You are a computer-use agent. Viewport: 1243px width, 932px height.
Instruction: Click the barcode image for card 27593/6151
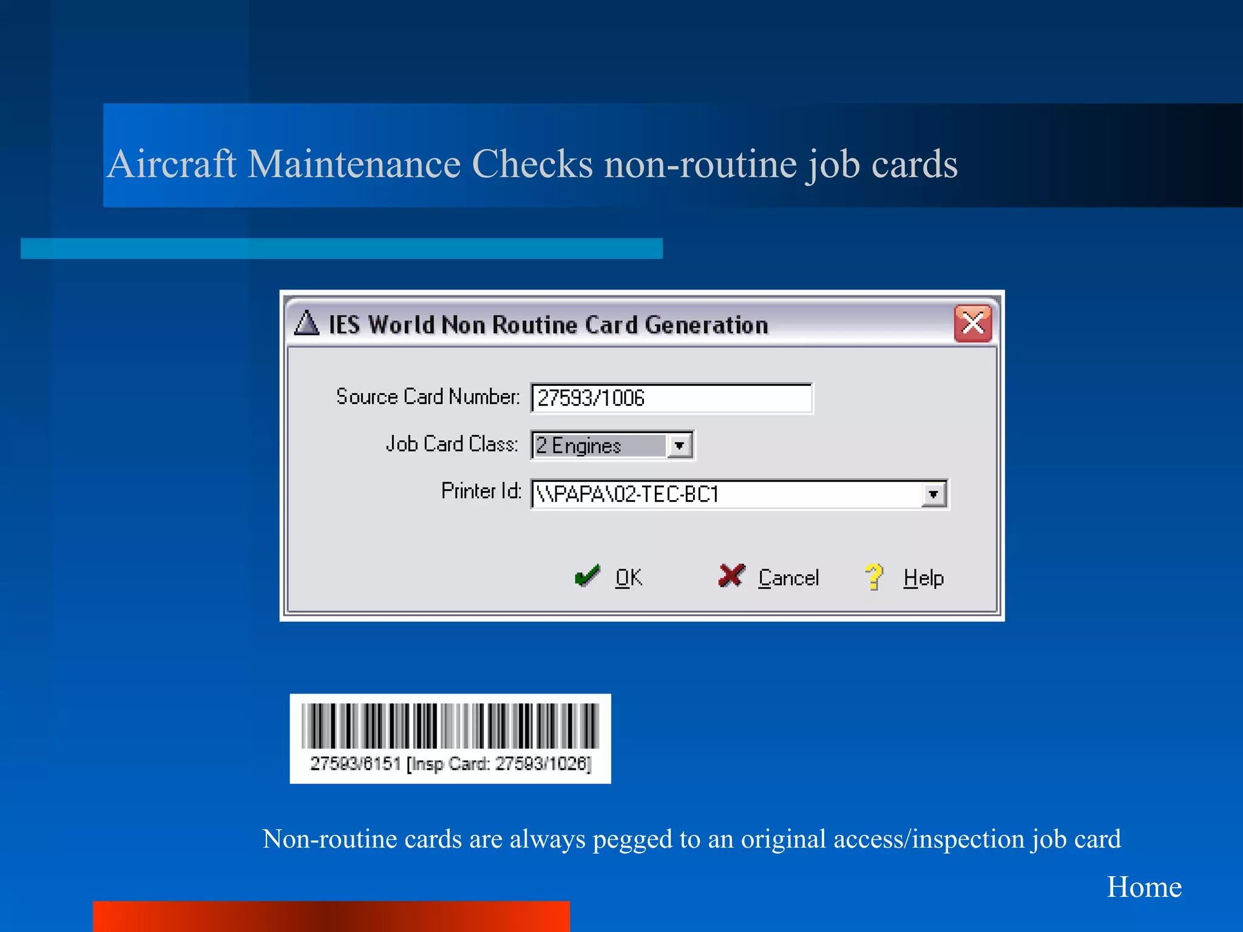(x=450, y=726)
